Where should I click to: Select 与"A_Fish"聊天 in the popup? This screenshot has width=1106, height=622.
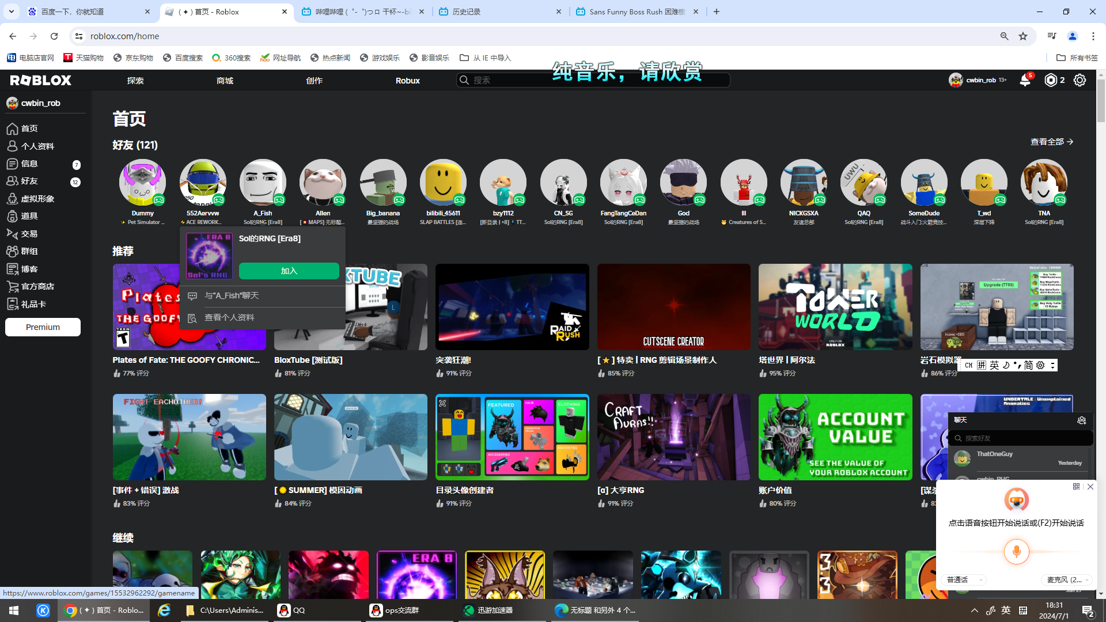point(263,296)
